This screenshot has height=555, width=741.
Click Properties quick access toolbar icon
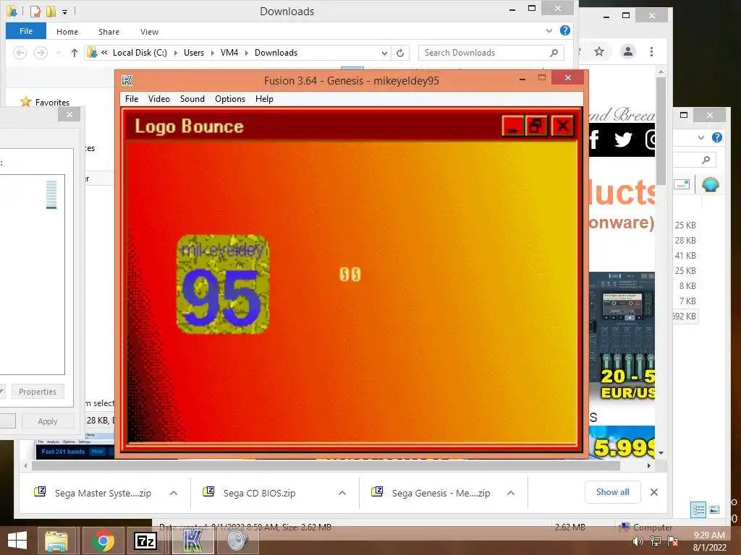(35, 11)
